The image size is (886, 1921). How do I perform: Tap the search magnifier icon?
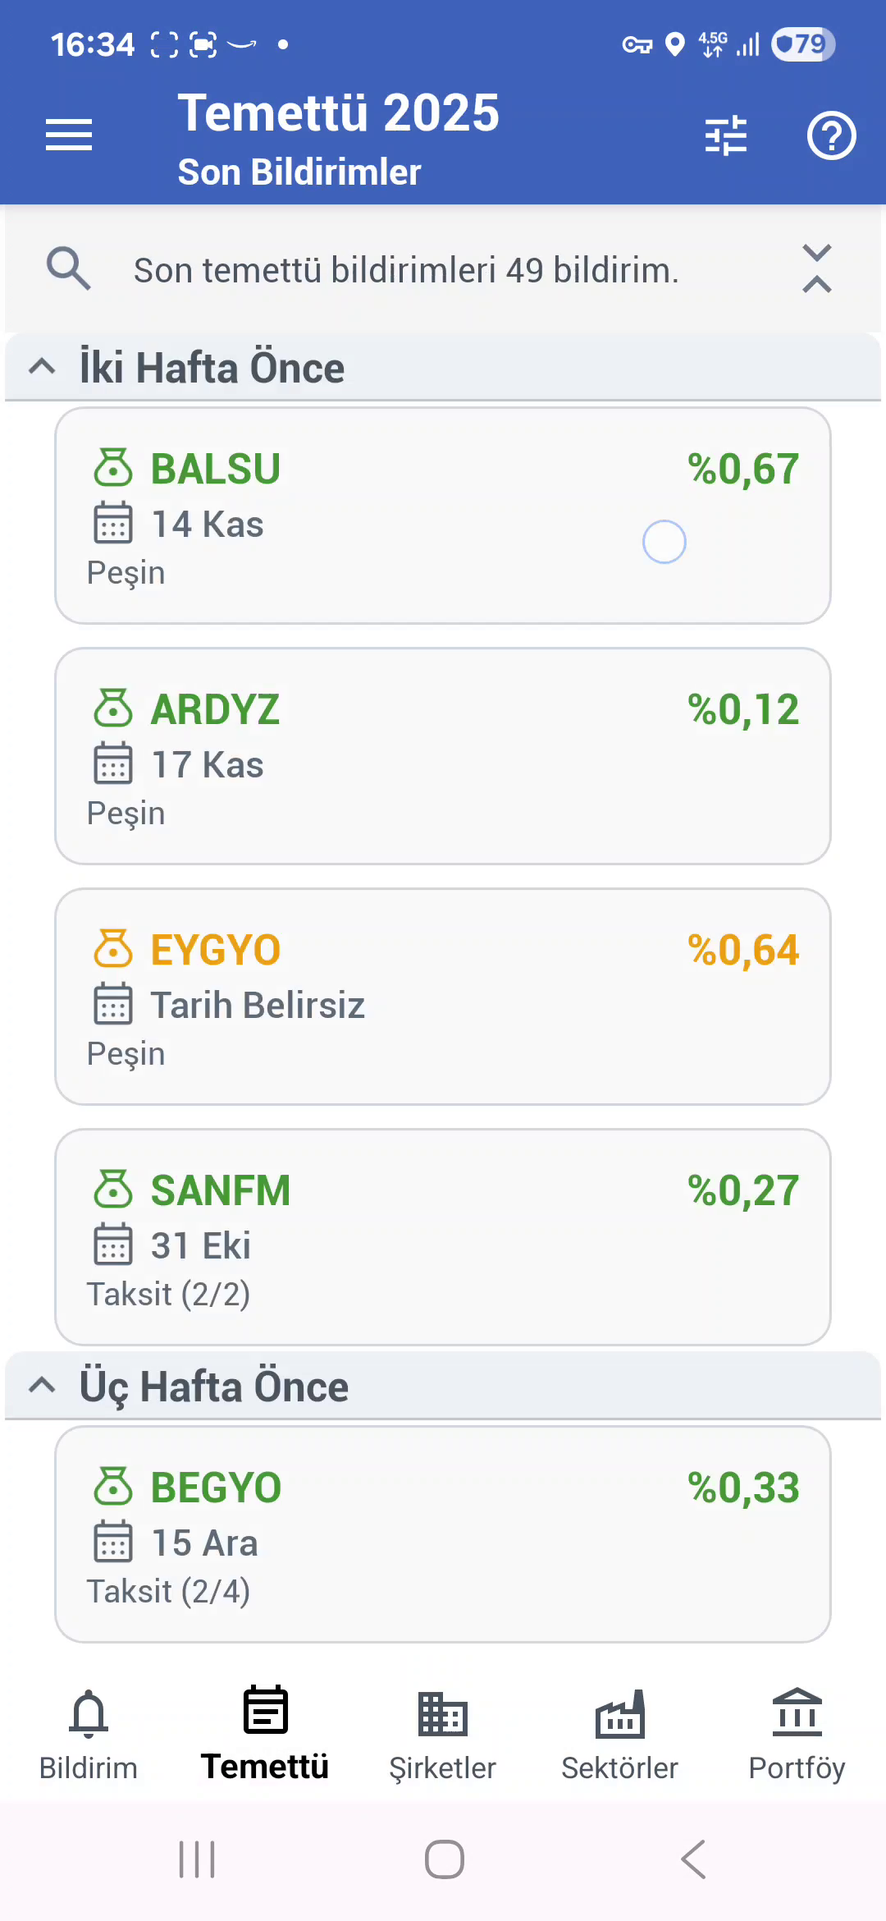pos(68,268)
